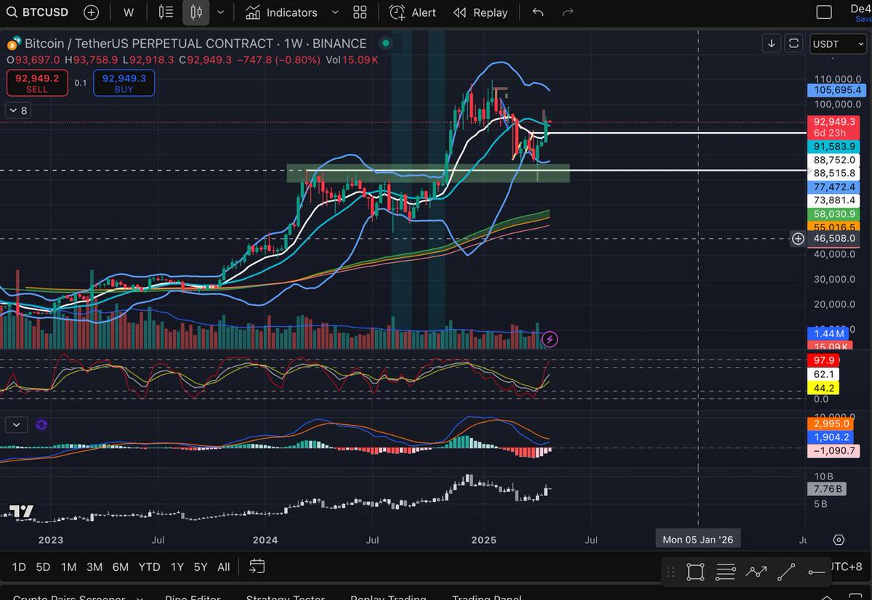Click the 105,695.4 price label
This screenshot has width=872, height=600.
[836, 90]
